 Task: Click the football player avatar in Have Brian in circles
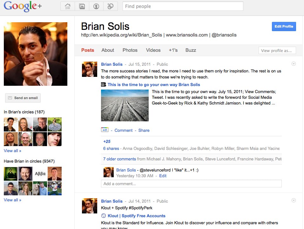[x=55, y=188]
